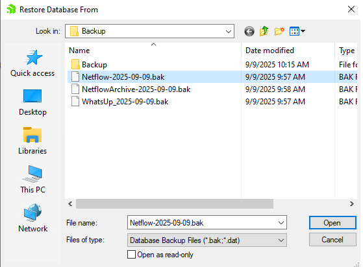
Task: Click the WhatsUp_2025-09-09.bak file icon
Action: pos(75,101)
